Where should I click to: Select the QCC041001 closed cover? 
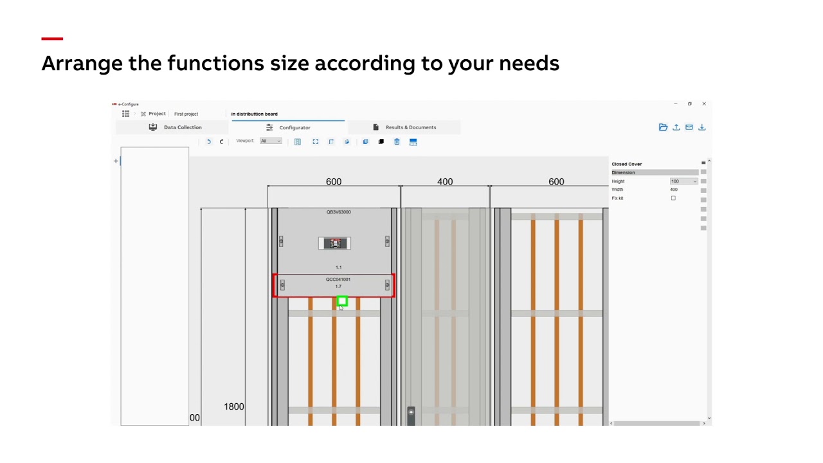(x=334, y=285)
